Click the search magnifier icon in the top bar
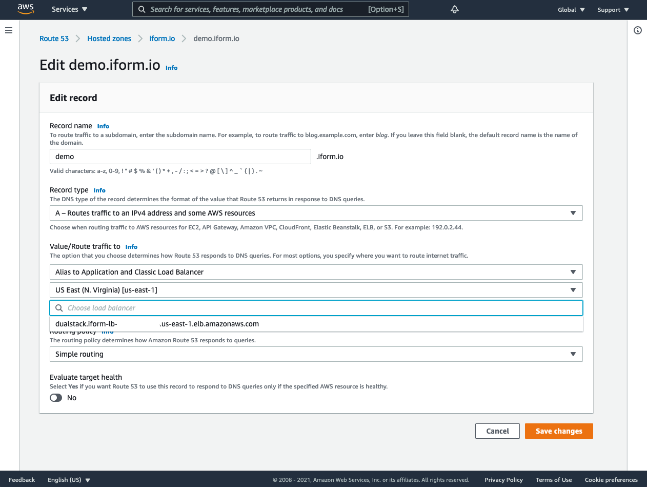 pos(142,9)
